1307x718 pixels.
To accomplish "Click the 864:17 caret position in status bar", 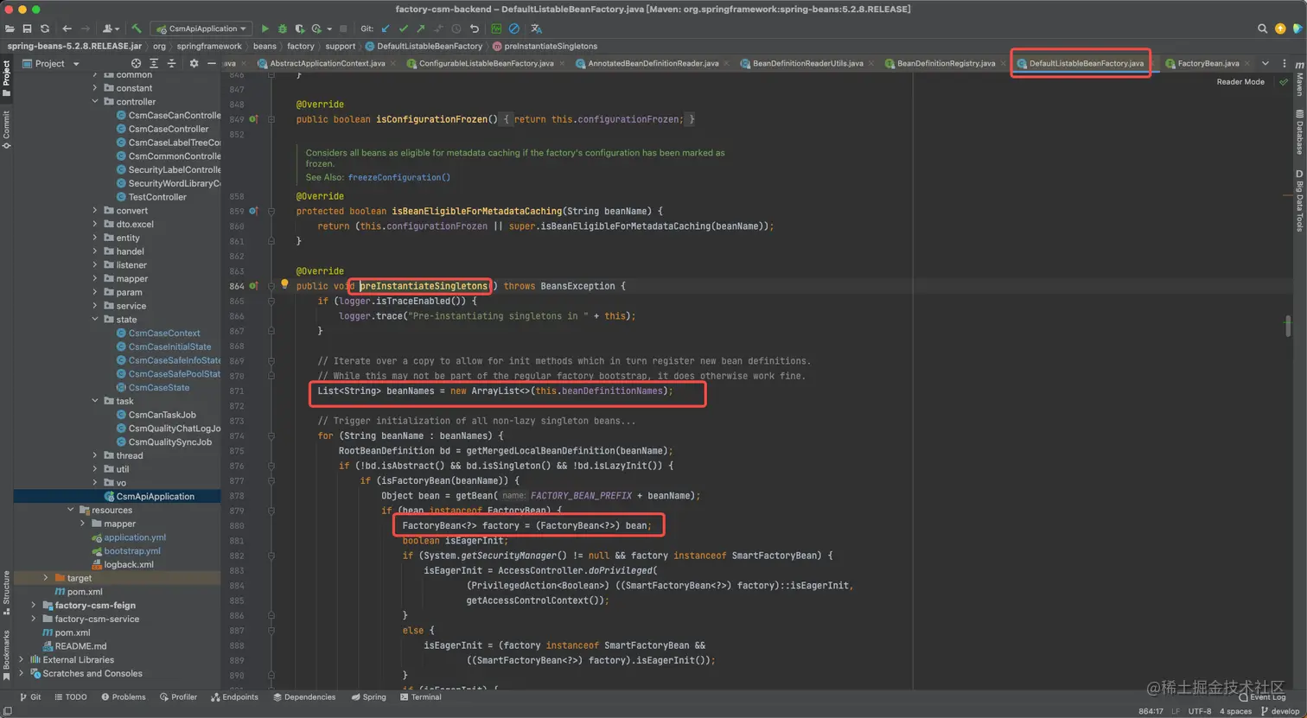I will coord(1151,711).
